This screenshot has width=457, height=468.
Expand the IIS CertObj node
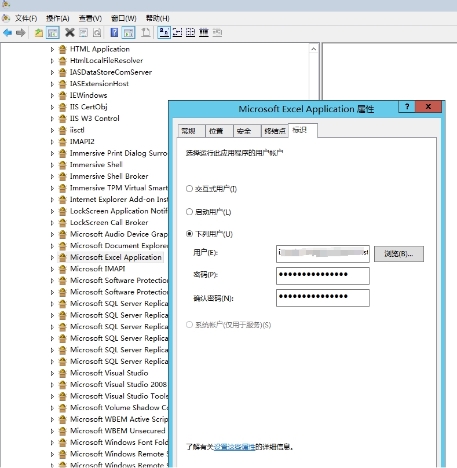pos(52,107)
